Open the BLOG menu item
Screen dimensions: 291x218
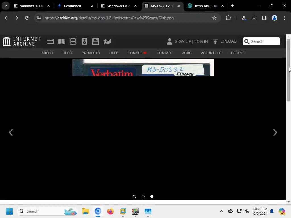click(67, 53)
